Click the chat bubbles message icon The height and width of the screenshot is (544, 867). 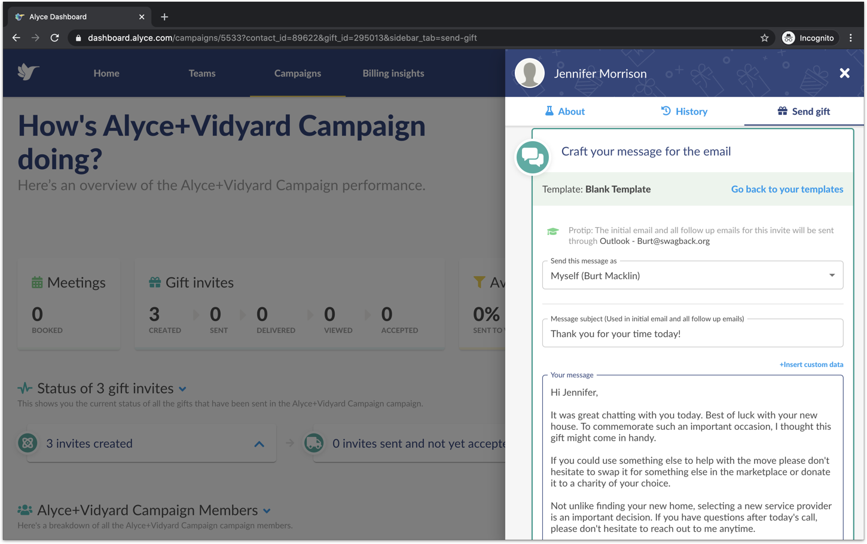pyautogui.click(x=532, y=157)
